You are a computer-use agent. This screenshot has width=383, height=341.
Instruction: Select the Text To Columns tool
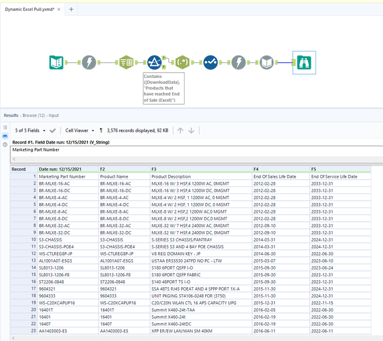[x=126, y=62]
